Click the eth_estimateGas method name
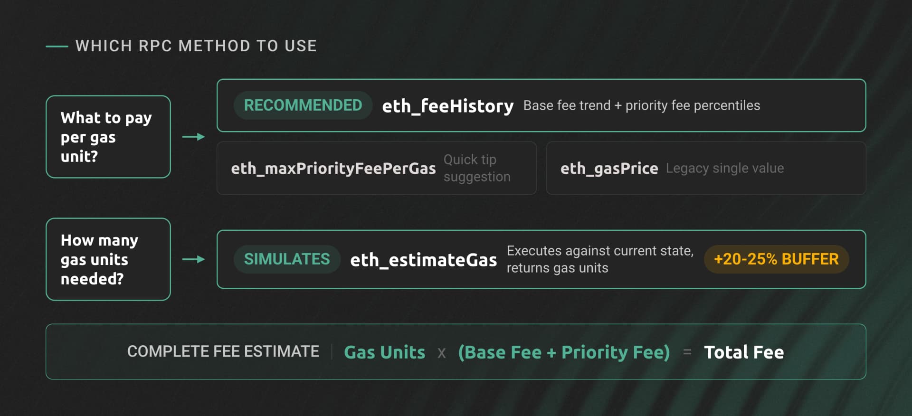 [423, 260]
